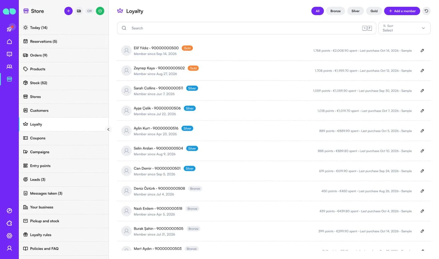
Task: Open the chat messages icon in rail
Action: click(10, 54)
